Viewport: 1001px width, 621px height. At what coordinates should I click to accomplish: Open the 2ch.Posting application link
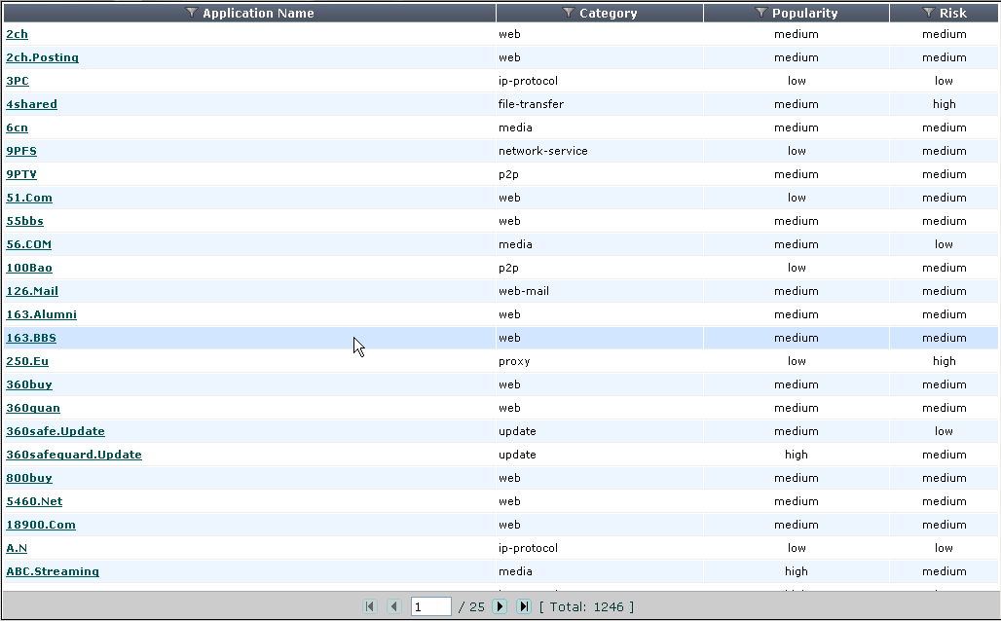42,57
